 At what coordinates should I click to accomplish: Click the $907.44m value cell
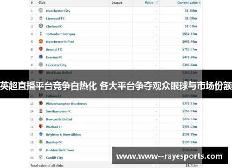click(x=190, y=42)
